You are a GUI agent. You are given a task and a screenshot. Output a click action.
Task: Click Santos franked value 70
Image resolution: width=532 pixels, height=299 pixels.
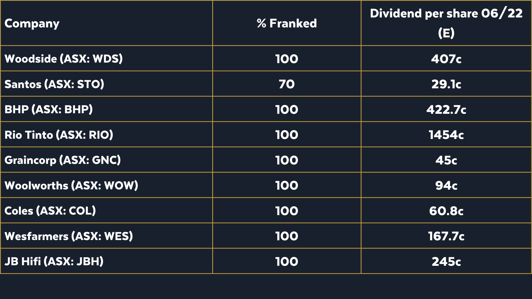pyautogui.click(x=287, y=84)
